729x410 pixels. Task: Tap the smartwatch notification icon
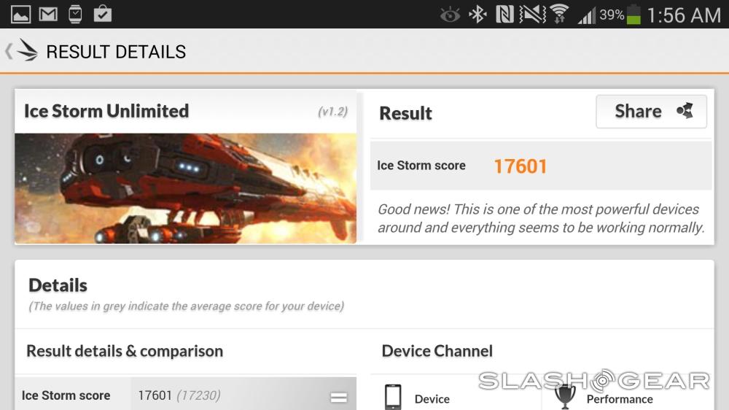click(75, 15)
